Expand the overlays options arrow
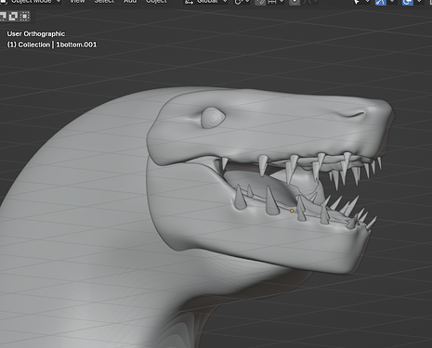 point(419,2)
